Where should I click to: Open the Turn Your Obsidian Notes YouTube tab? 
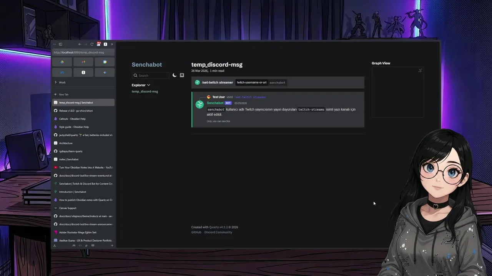83,168
